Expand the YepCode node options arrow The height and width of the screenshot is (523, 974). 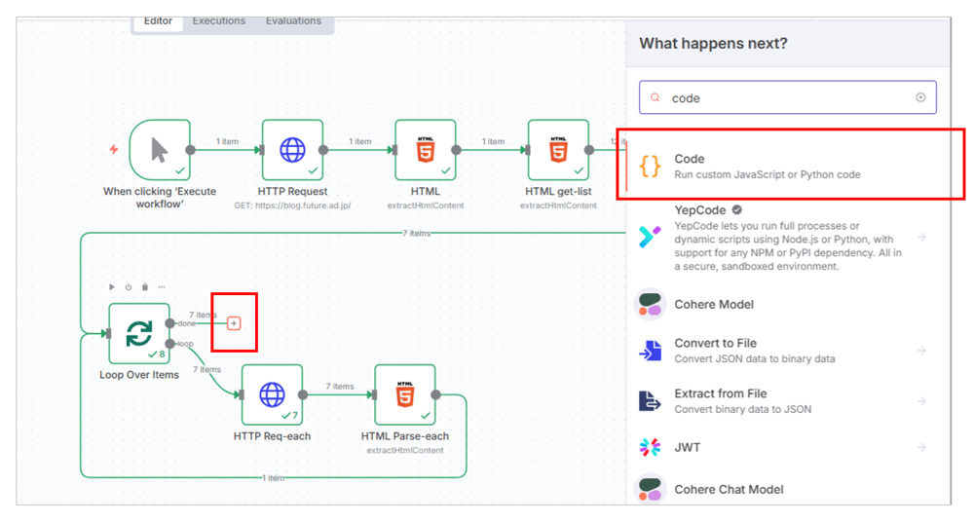[x=921, y=237]
